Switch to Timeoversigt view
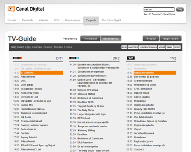191x152 pixels. (x=90, y=38)
